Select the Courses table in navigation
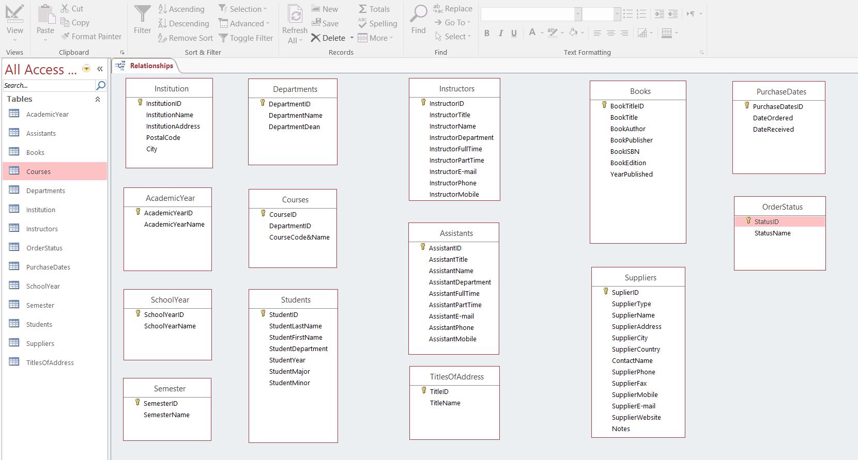 pos(55,171)
